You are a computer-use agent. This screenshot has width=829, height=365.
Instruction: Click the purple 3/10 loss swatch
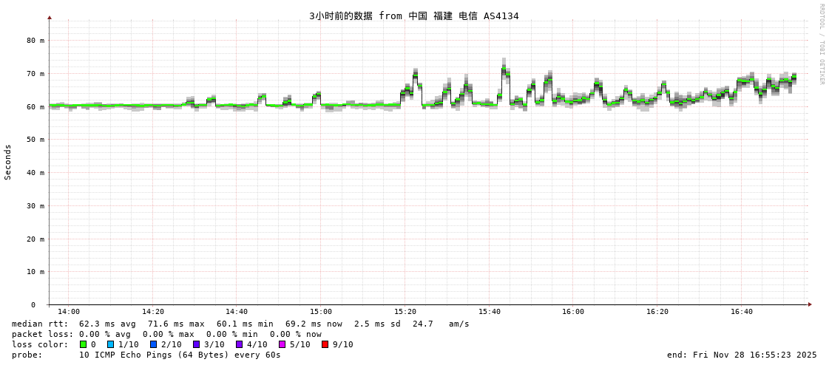tap(197, 344)
